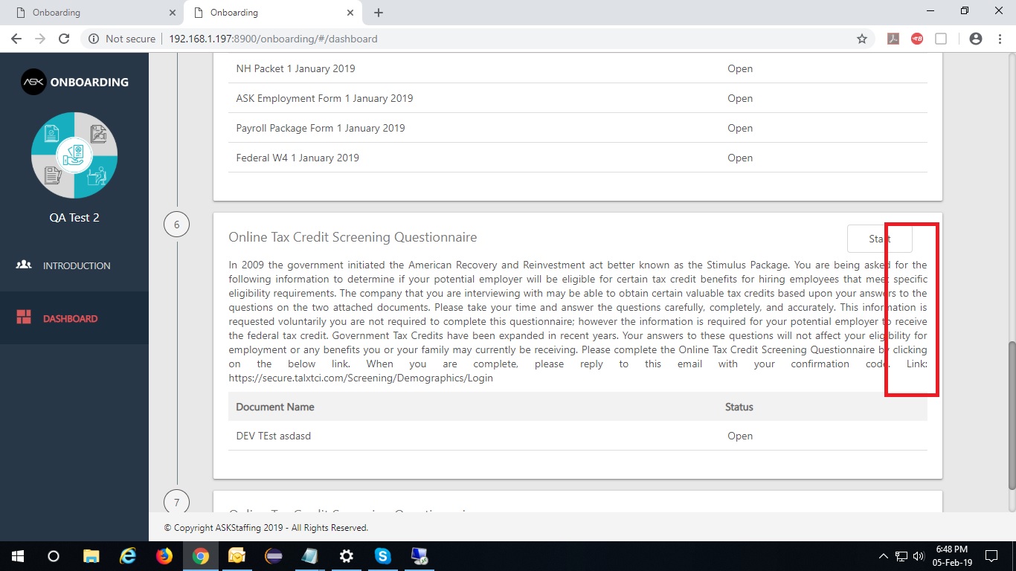The image size is (1016, 571).
Task: Open Settings gear in the taskbar
Action: pyautogui.click(x=346, y=556)
